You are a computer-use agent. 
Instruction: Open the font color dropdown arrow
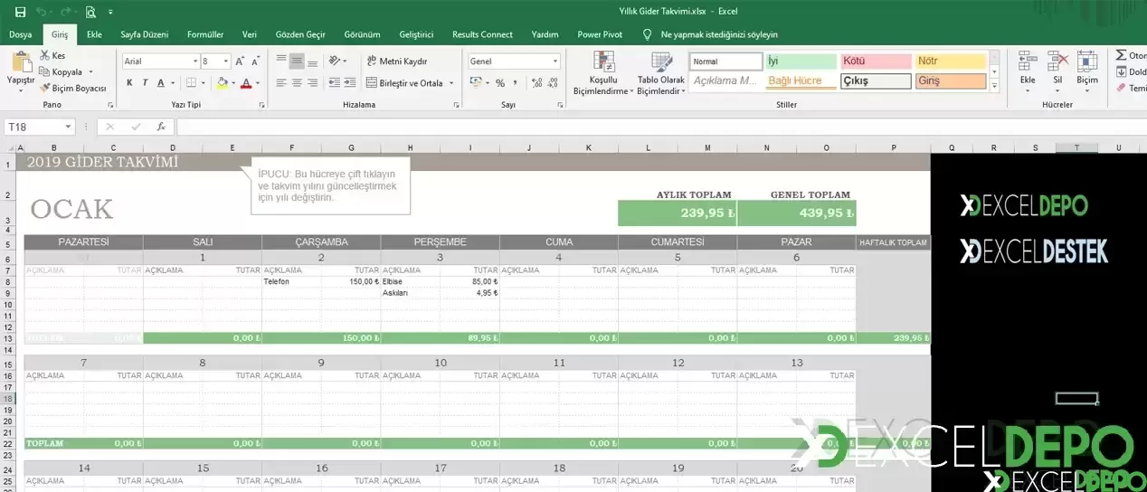(x=256, y=83)
